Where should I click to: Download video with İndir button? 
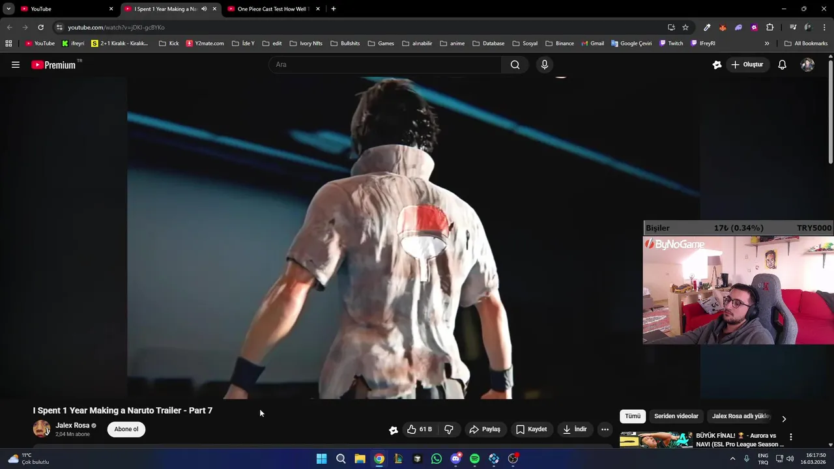pos(575,429)
